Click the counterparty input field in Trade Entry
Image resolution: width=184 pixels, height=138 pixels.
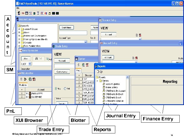click(x=64, y=77)
